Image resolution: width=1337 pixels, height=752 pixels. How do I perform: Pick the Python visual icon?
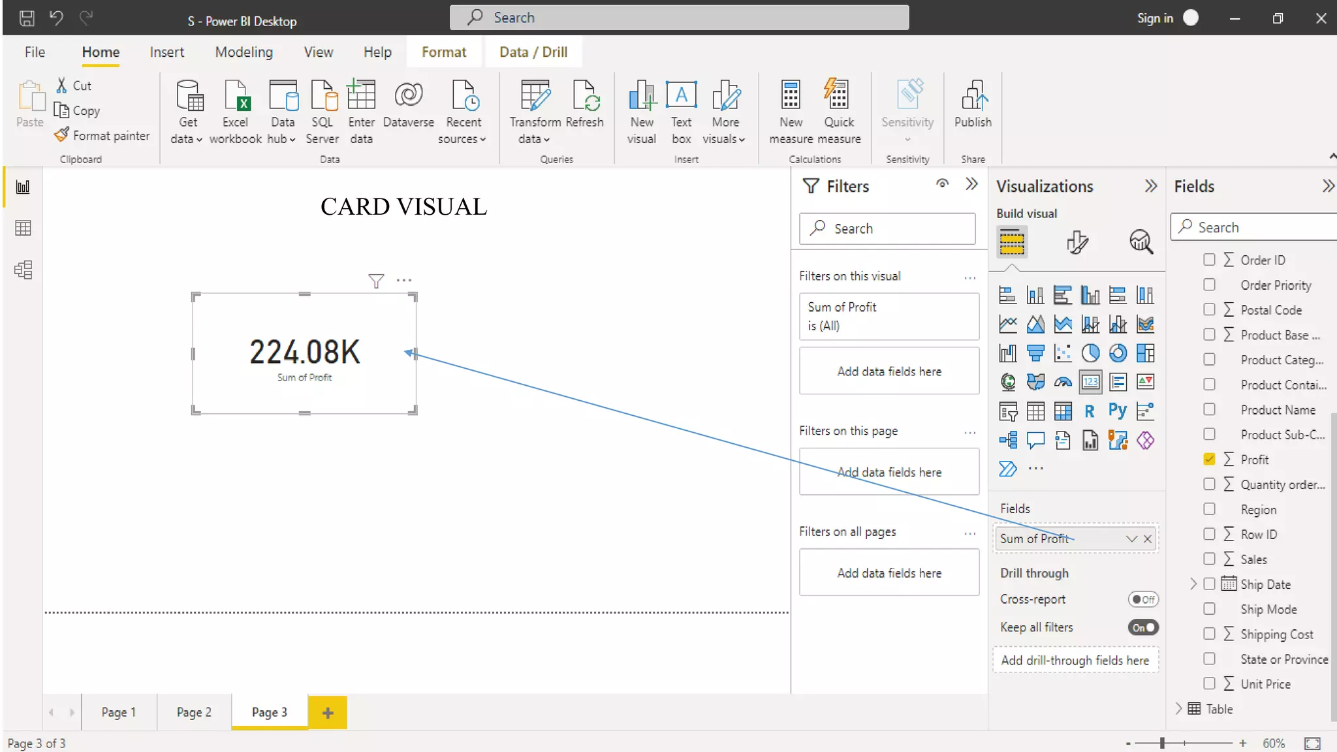[x=1117, y=411]
